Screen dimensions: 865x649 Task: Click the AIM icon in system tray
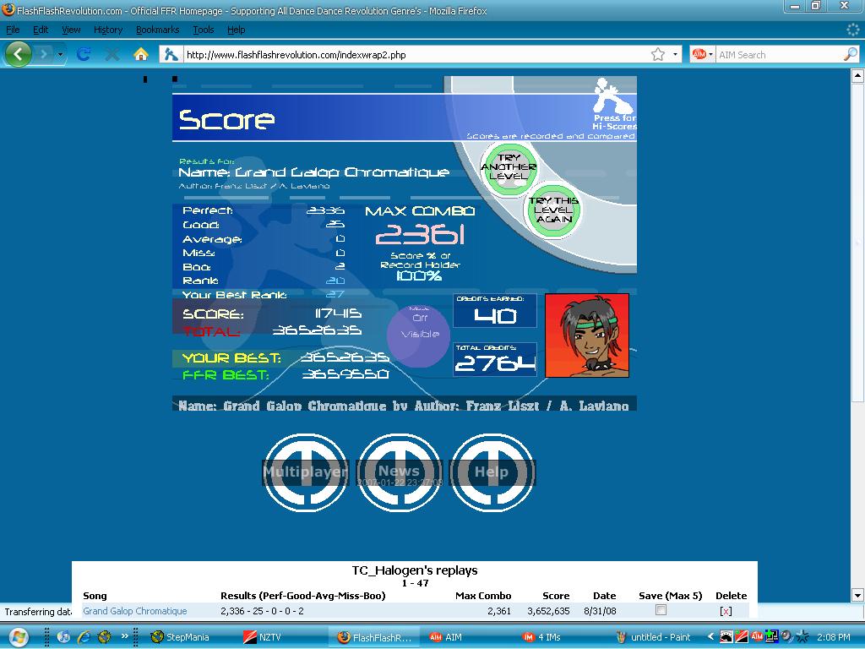[x=757, y=636]
